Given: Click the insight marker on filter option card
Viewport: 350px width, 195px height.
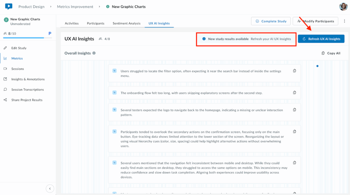Looking at the screenshot, I should click(115, 71).
